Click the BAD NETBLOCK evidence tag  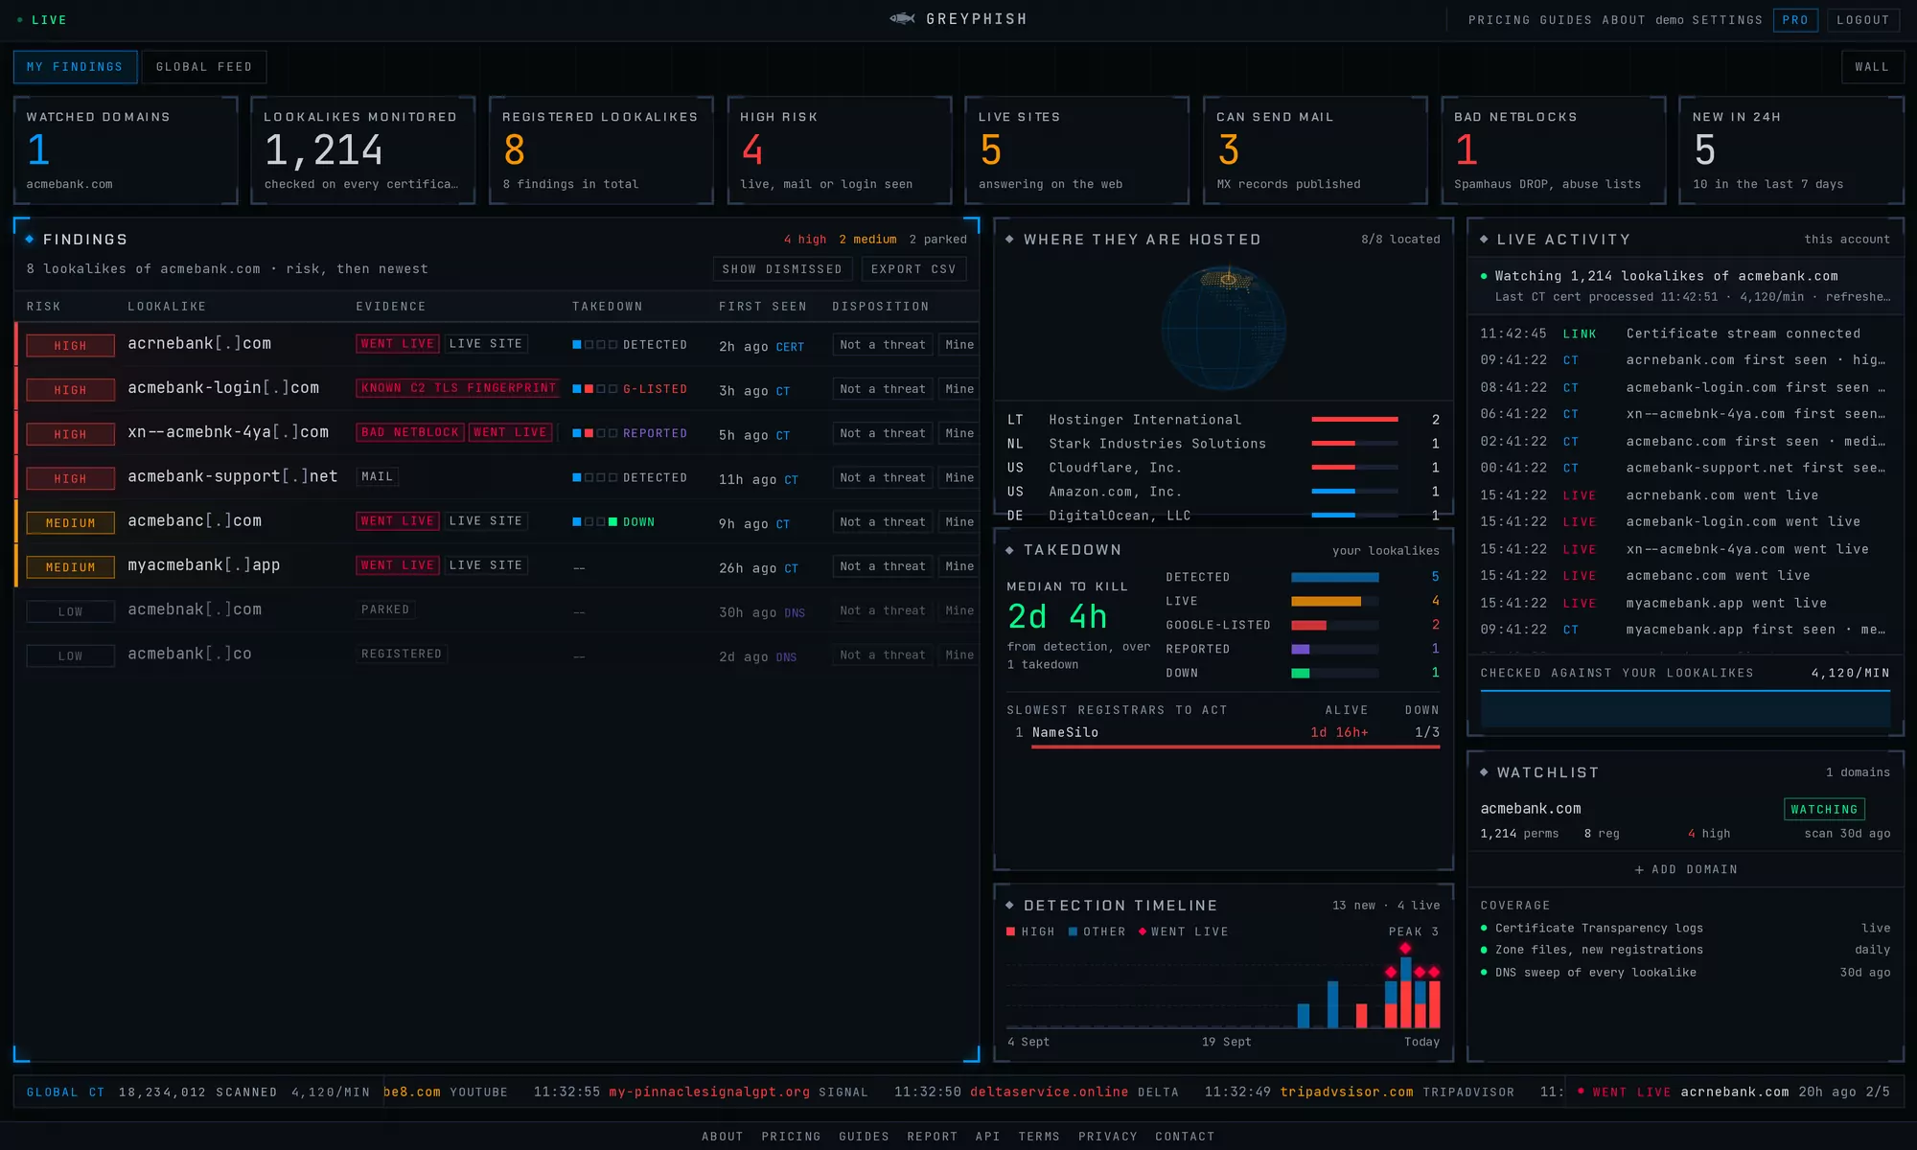410,432
